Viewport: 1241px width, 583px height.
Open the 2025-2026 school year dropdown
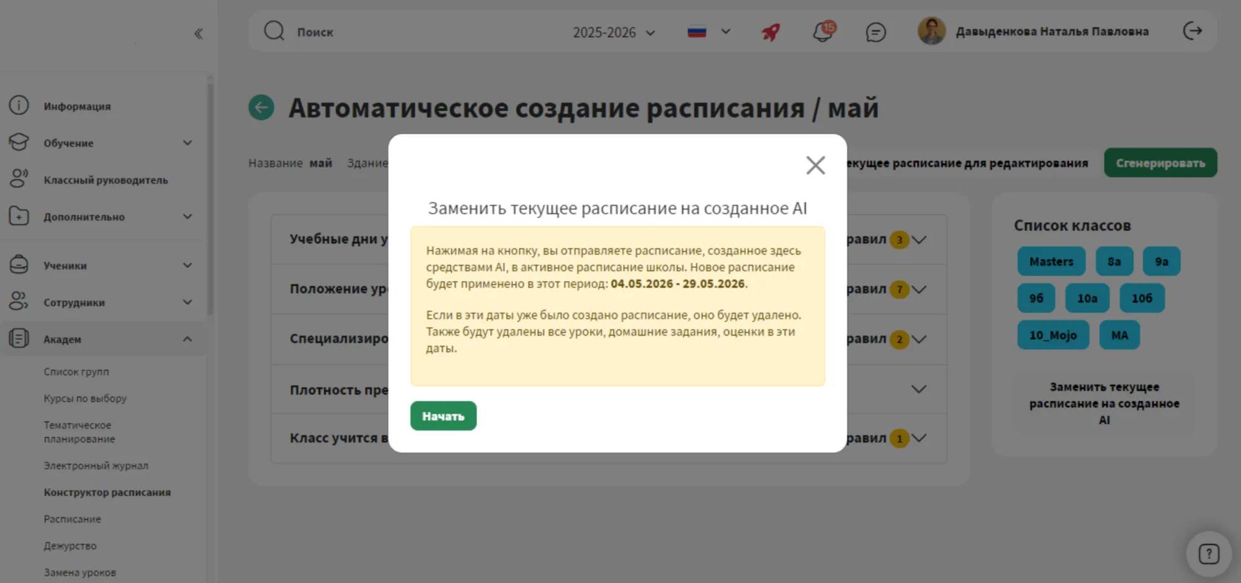click(x=614, y=32)
